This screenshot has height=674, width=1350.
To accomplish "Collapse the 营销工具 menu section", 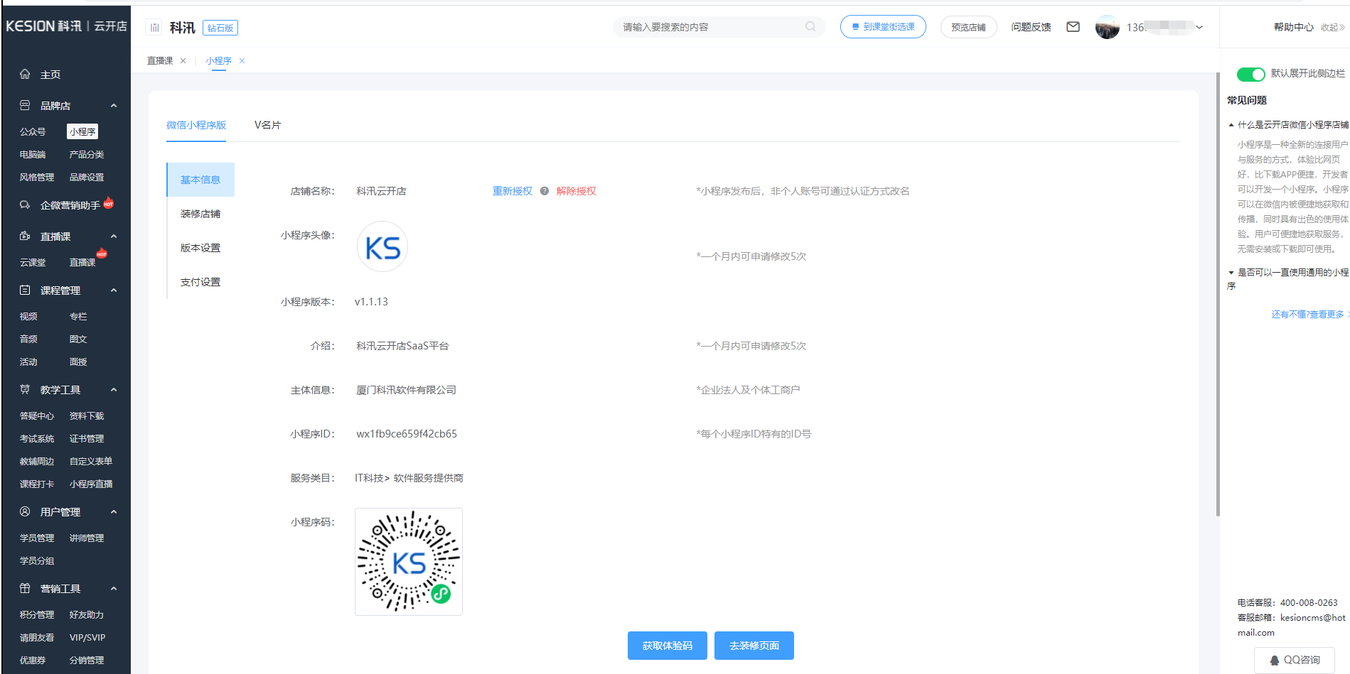I will point(114,588).
